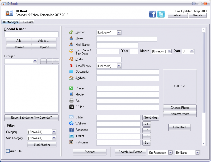The height and width of the screenshot is (162, 211).
Task: Click Start Filtering button
Action: tap(42, 145)
